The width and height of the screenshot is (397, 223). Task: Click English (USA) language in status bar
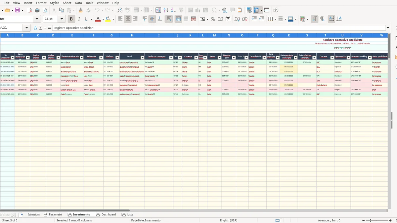[x=229, y=220]
